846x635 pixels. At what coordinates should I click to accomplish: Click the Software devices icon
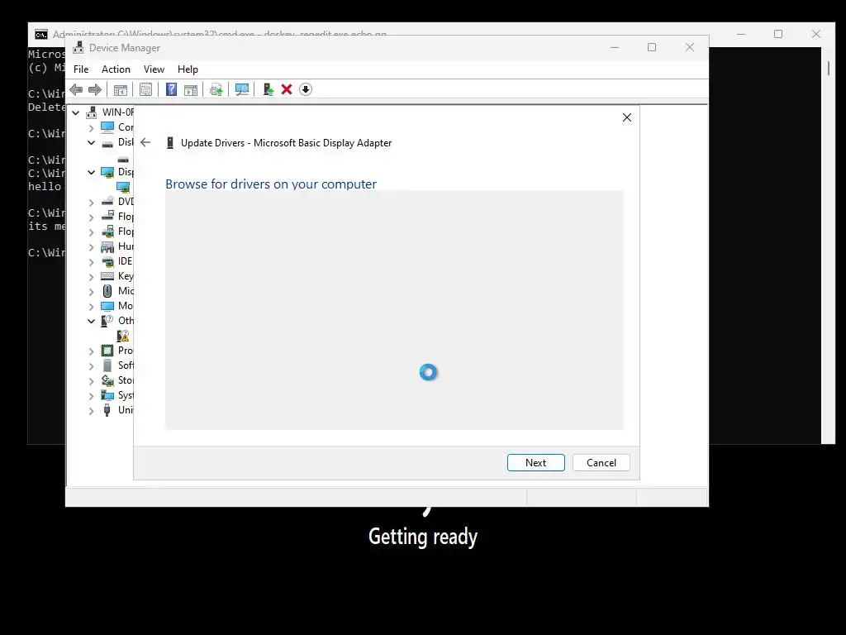pos(107,365)
